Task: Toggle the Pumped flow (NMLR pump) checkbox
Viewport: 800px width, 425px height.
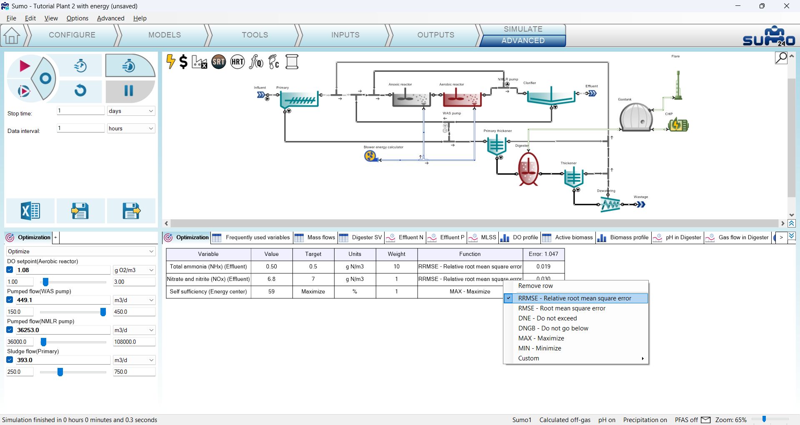Action: [10, 330]
